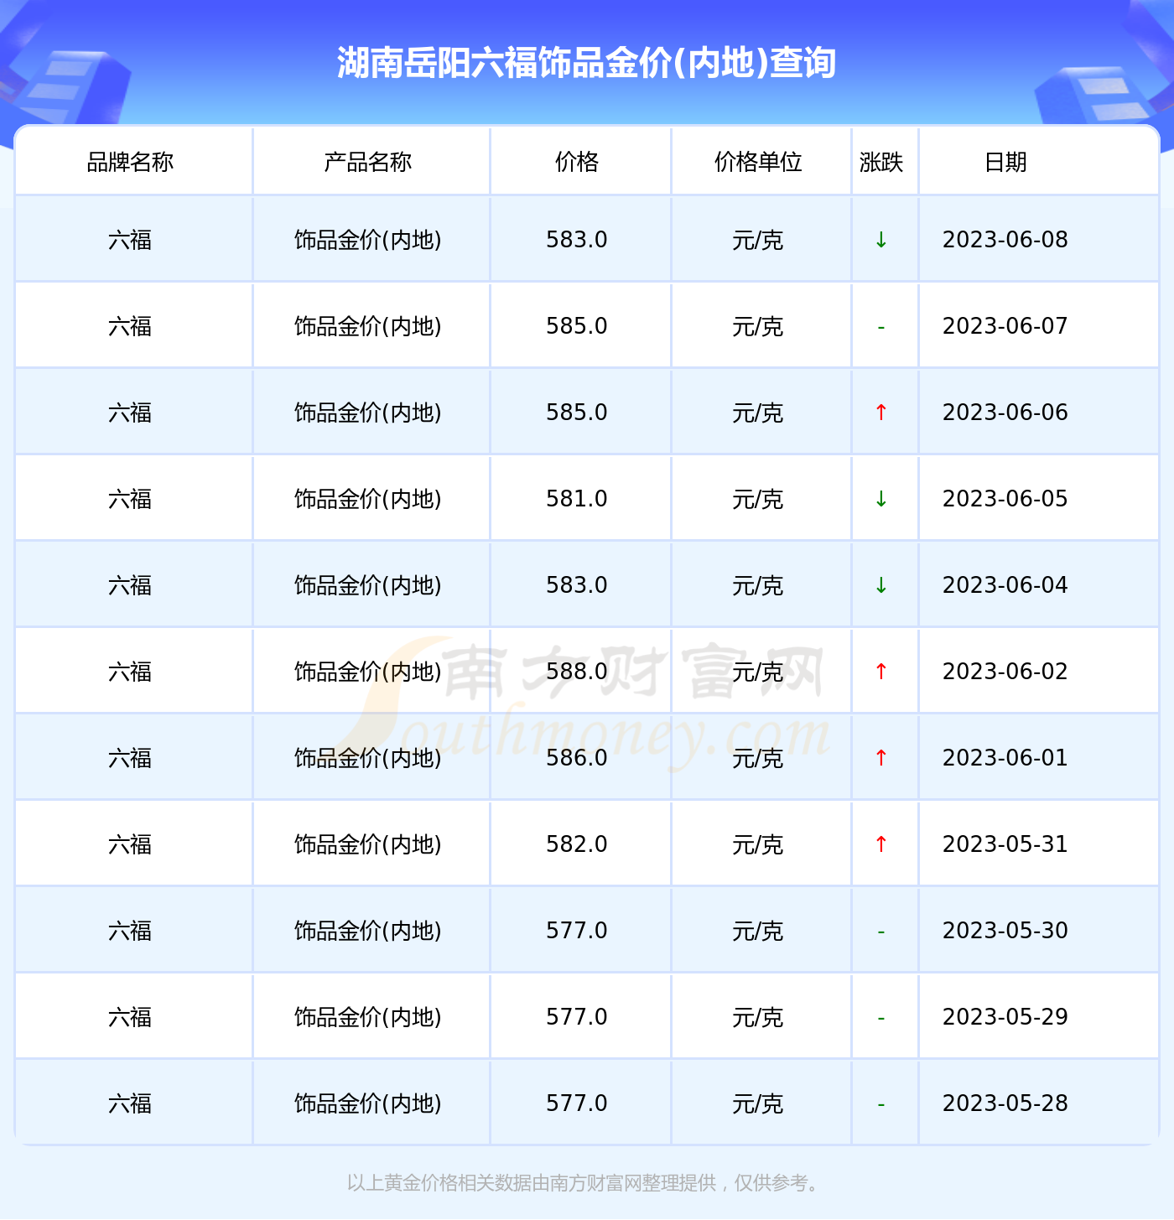Click the price 588.0

click(x=577, y=672)
